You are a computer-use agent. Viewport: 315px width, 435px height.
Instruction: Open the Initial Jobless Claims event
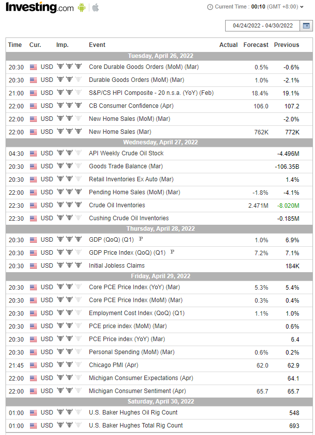(117, 266)
